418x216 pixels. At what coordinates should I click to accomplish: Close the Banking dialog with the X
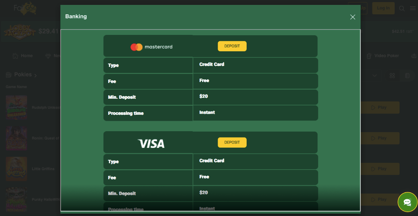tap(353, 17)
